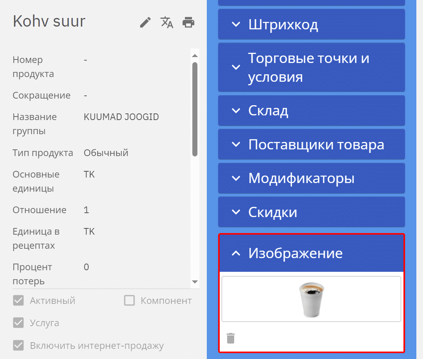This screenshot has height=359, width=423.
Task: Toggle Включить интернет-продажу checkbox
Action: pos(18,345)
